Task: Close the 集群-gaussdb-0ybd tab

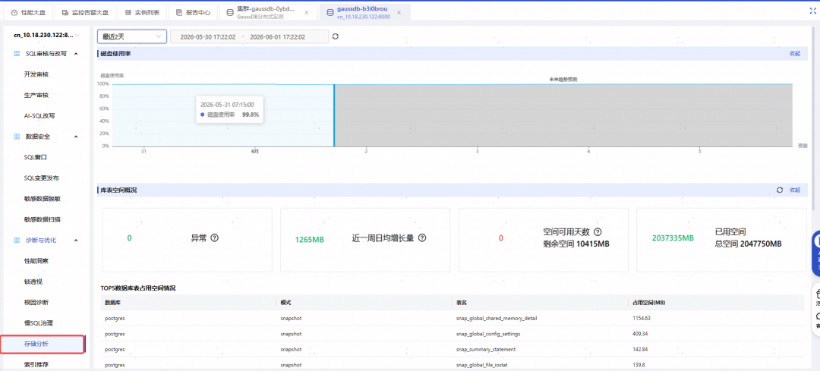Action: pyautogui.click(x=307, y=12)
